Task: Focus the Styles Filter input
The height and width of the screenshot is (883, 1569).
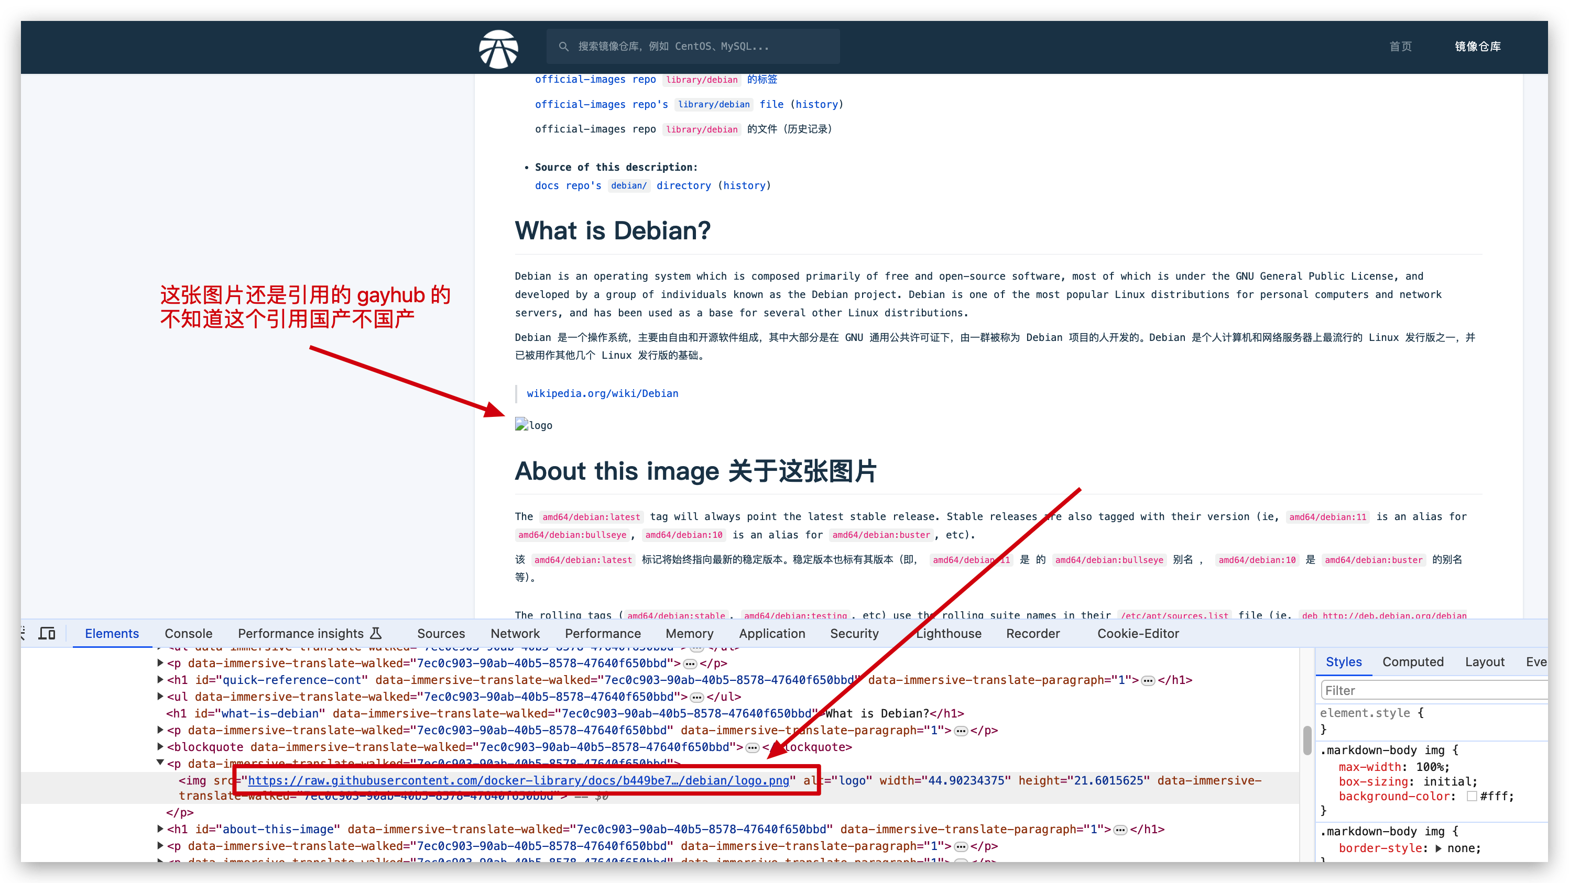Action: click(x=1434, y=690)
